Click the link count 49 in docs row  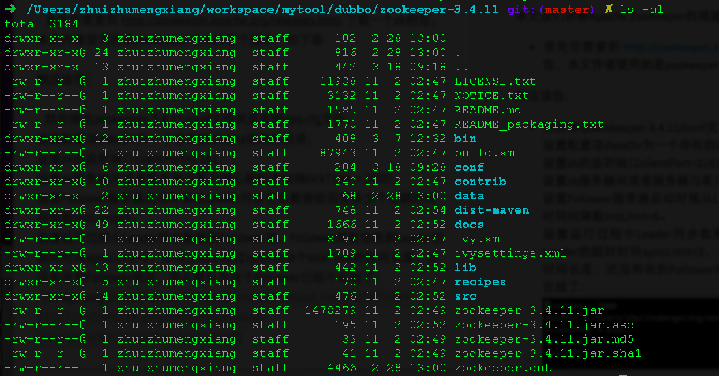[102, 225]
